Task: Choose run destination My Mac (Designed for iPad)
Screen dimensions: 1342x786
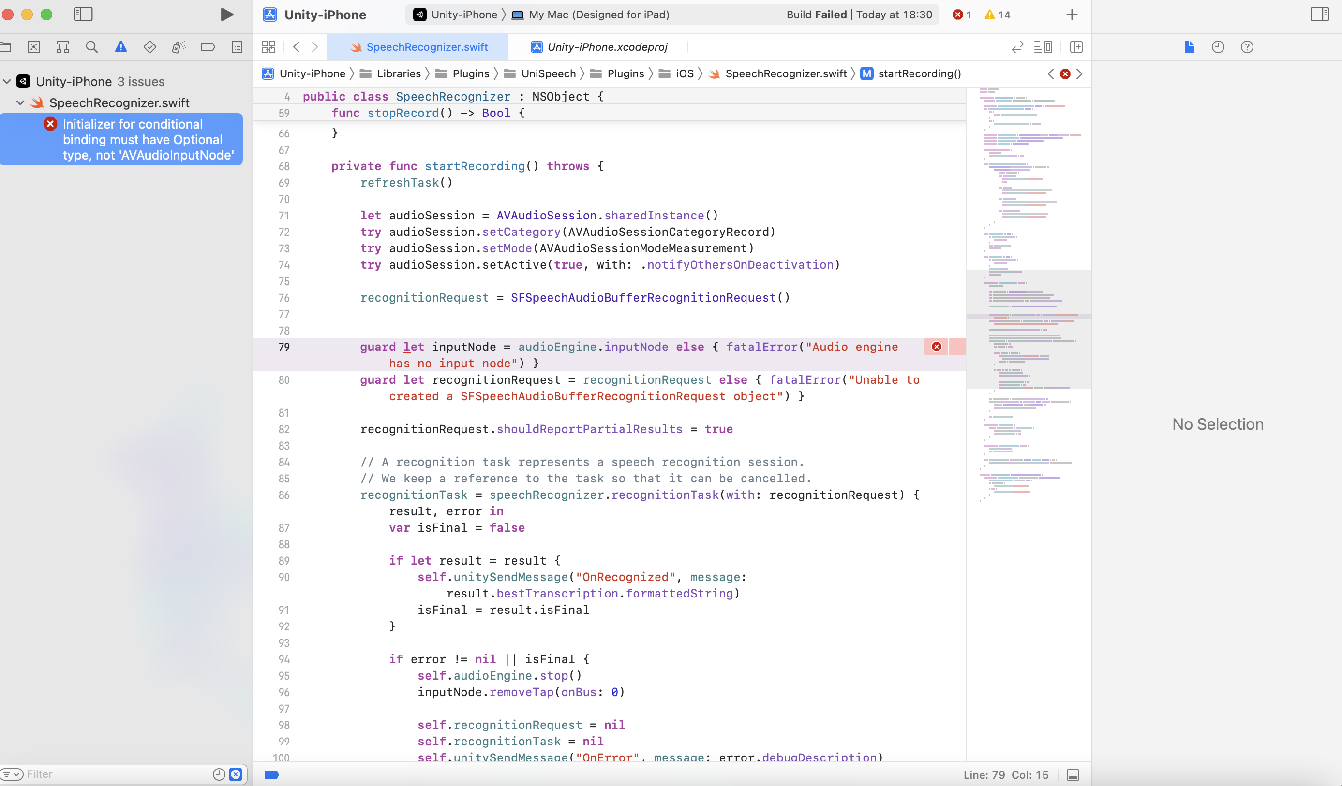Action: pos(591,15)
